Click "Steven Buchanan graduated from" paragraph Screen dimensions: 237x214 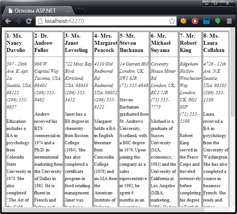pyautogui.click(x=134, y=152)
